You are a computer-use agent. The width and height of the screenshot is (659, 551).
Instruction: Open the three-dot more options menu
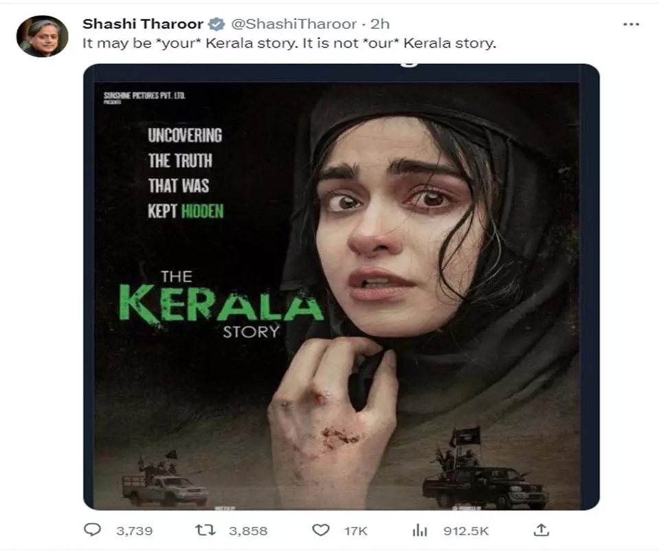631,24
